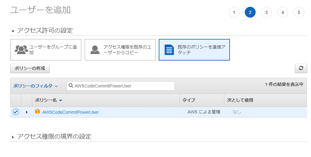
Task: Choose 既存のポリシーを直接アタッチ option
Action: 194,50
